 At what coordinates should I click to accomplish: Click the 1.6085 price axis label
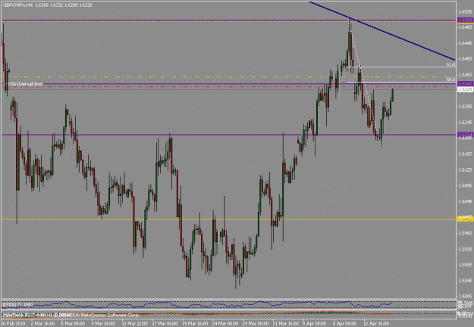[465, 185]
